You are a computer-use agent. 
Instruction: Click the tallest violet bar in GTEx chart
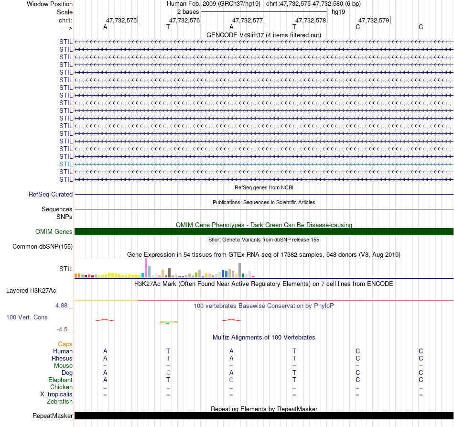pyautogui.click(x=146, y=268)
